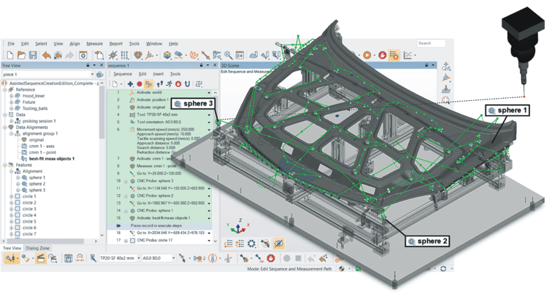Open a project with the folder icon
This screenshot has height=299, width=555.
(x=22, y=55)
